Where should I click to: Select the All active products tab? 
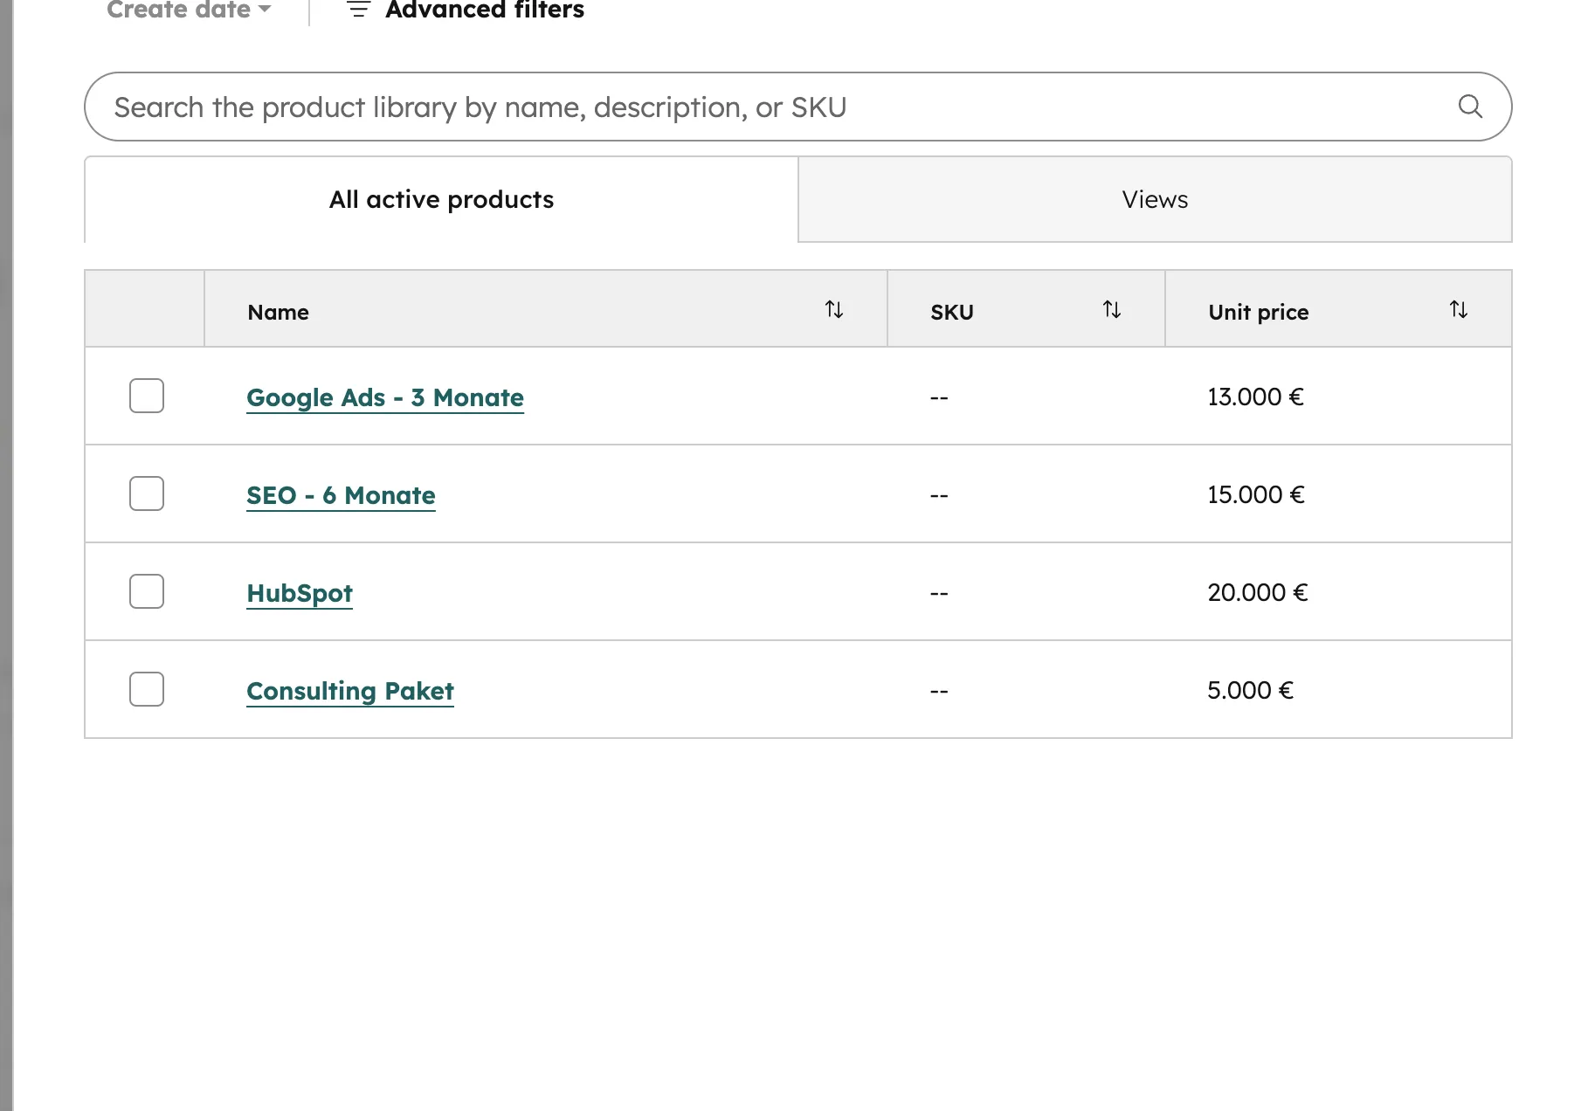(440, 199)
